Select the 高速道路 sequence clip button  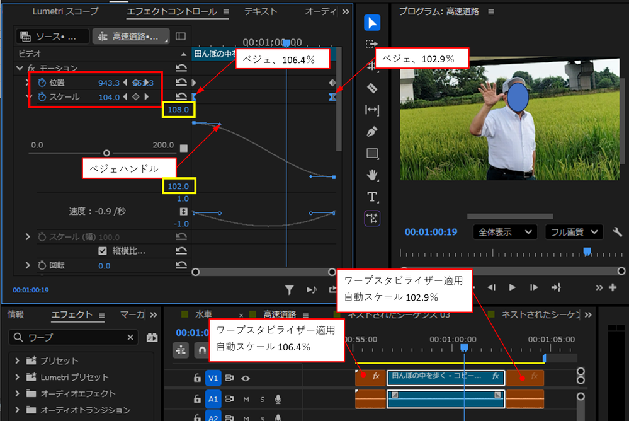point(131,37)
